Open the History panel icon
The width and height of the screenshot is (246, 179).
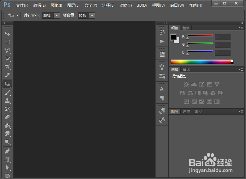coord(162,32)
